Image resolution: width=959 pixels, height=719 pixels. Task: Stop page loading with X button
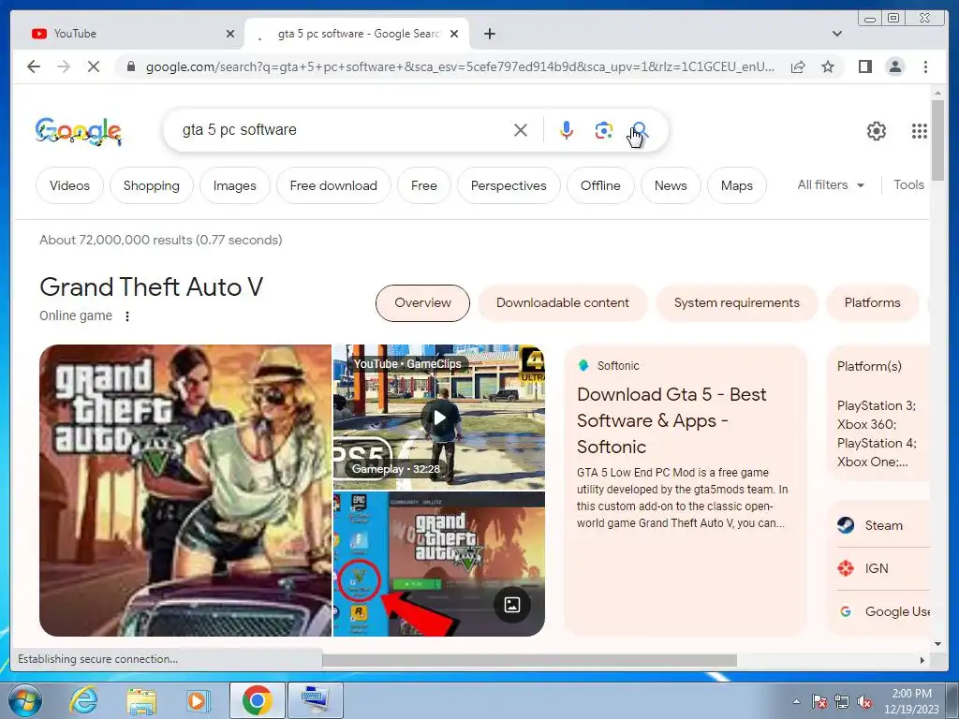coord(94,66)
